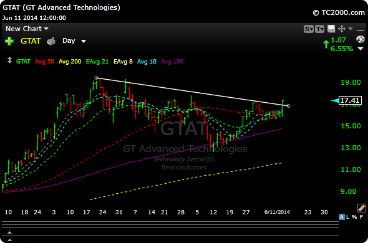Open gray arrow menu beside move icon
The image size is (368, 243).
[351, 29]
